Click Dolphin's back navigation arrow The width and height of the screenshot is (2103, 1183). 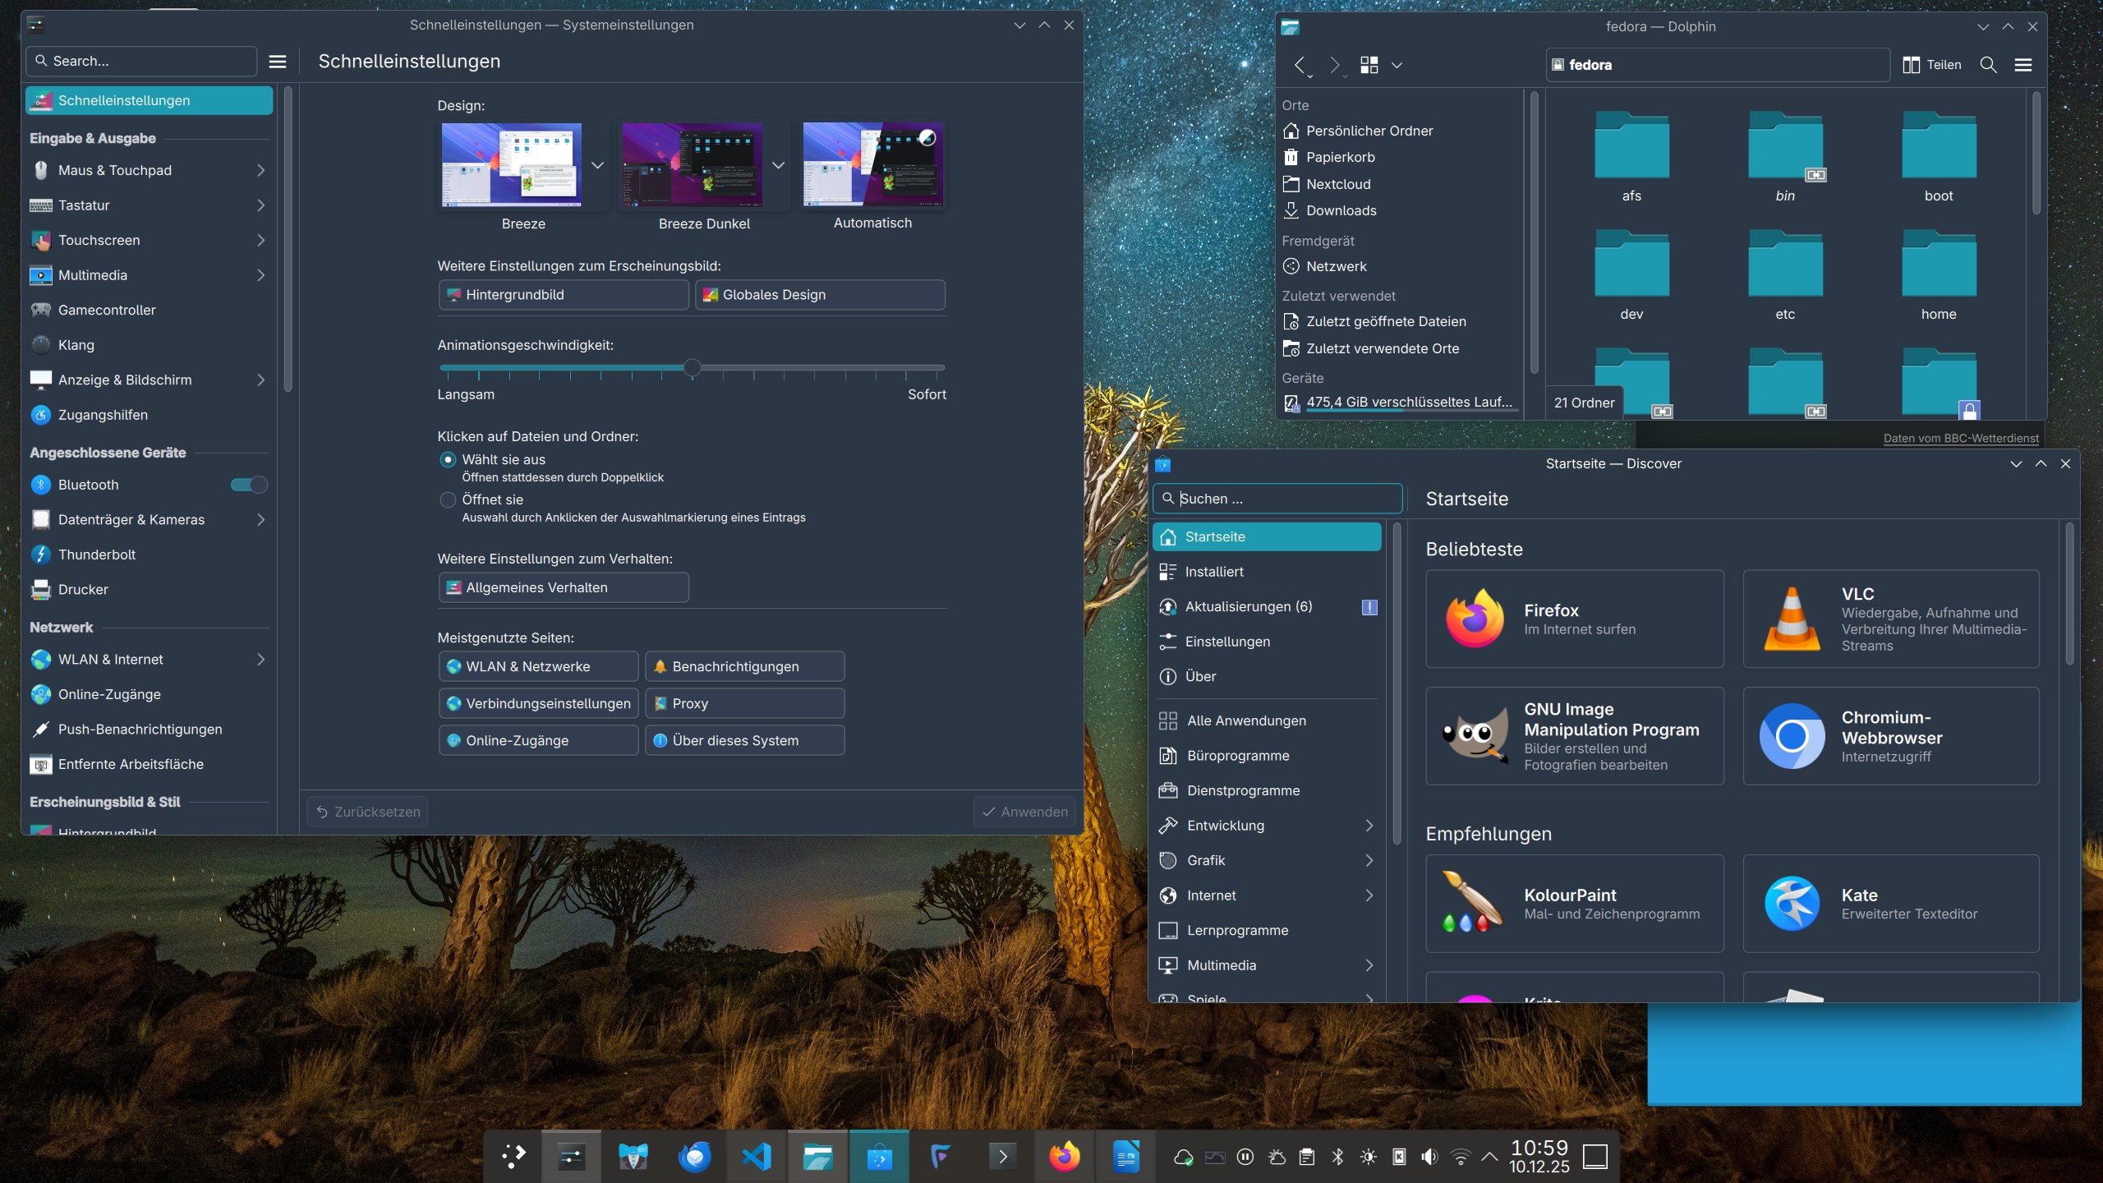(1300, 65)
